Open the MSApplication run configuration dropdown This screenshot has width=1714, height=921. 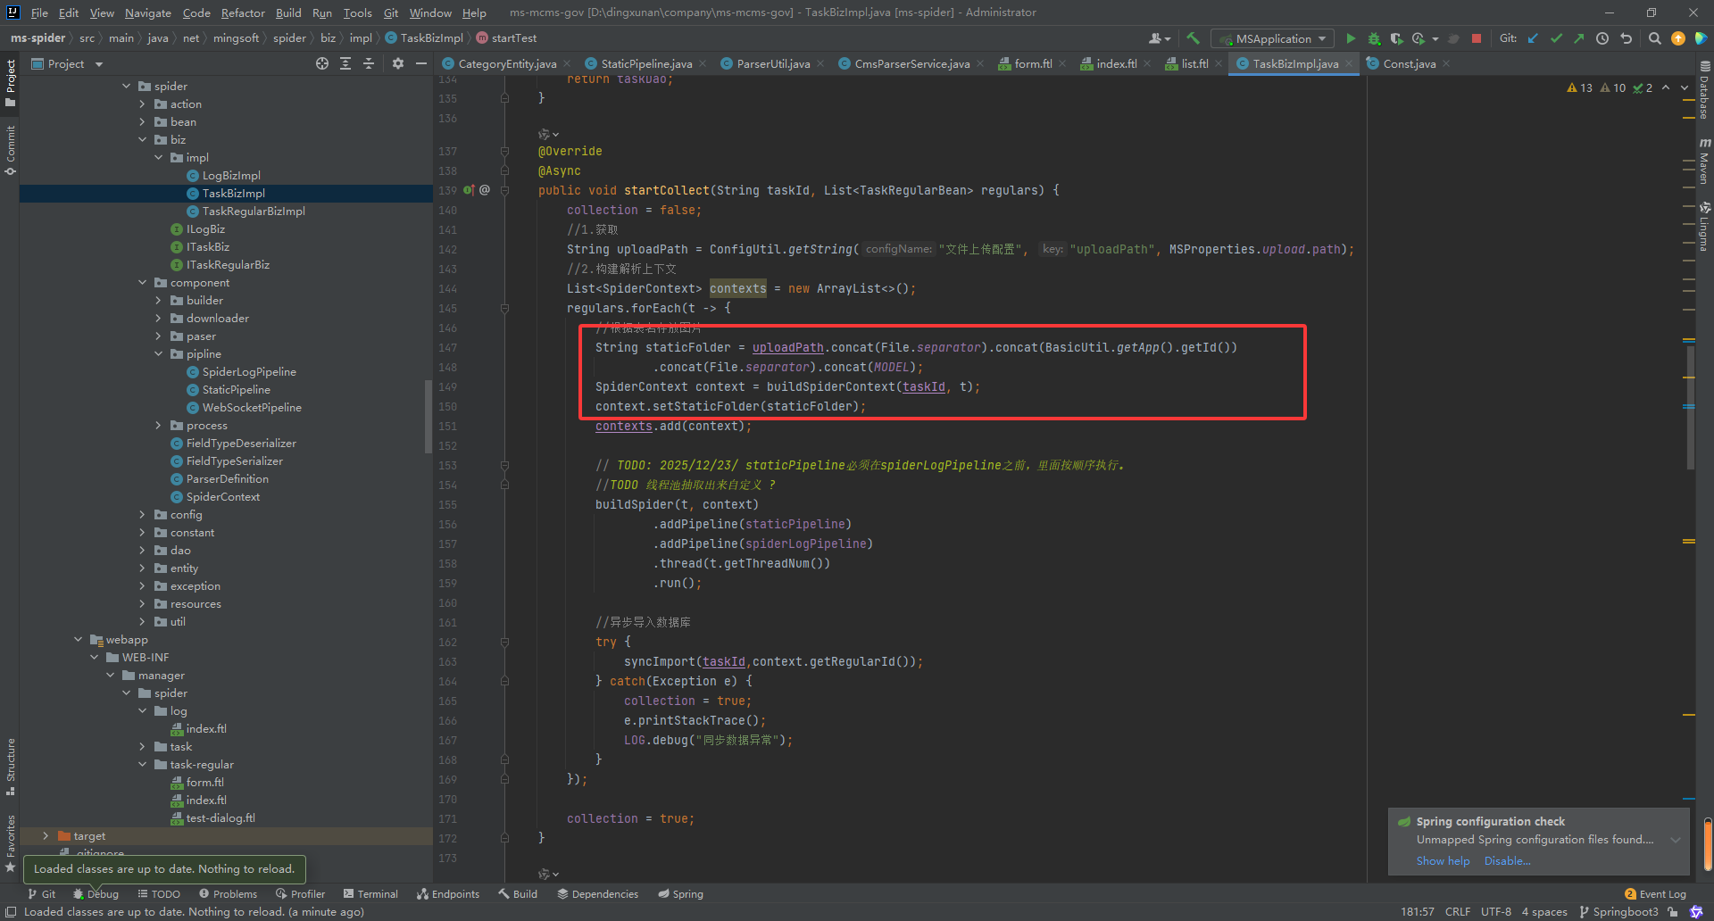tap(1273, 38)
